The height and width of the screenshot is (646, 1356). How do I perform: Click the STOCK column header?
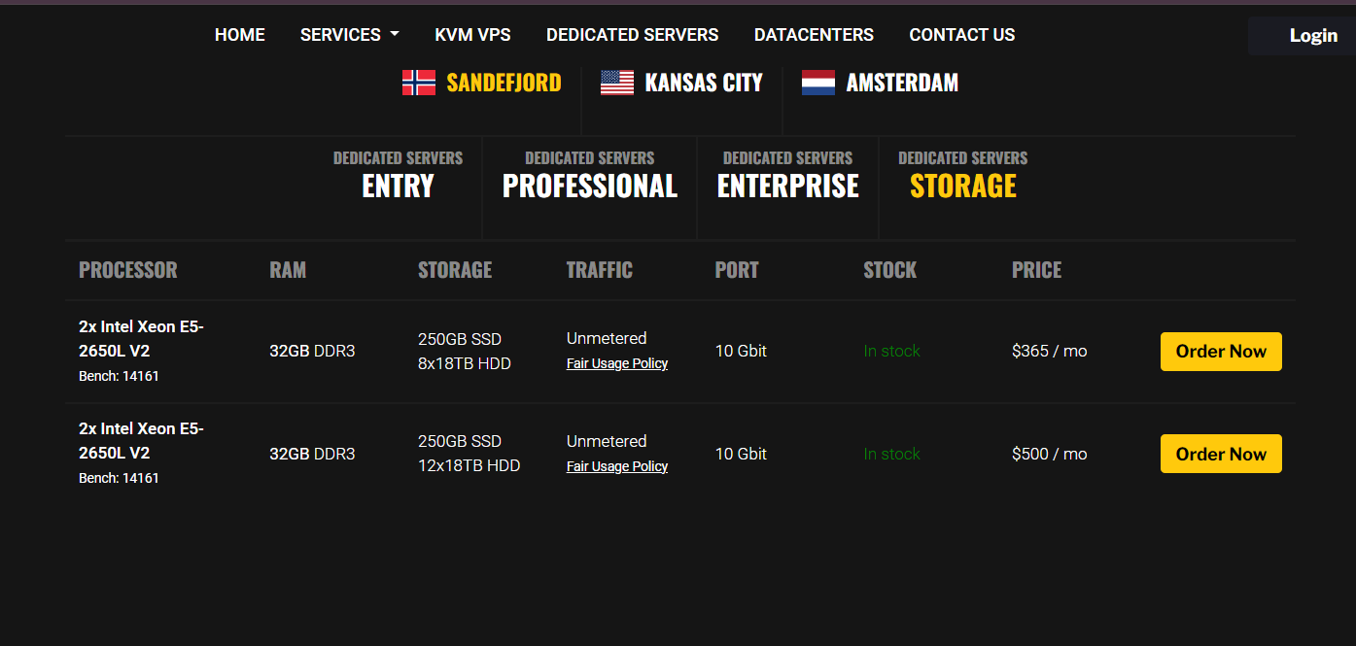(x=890, y=270)
